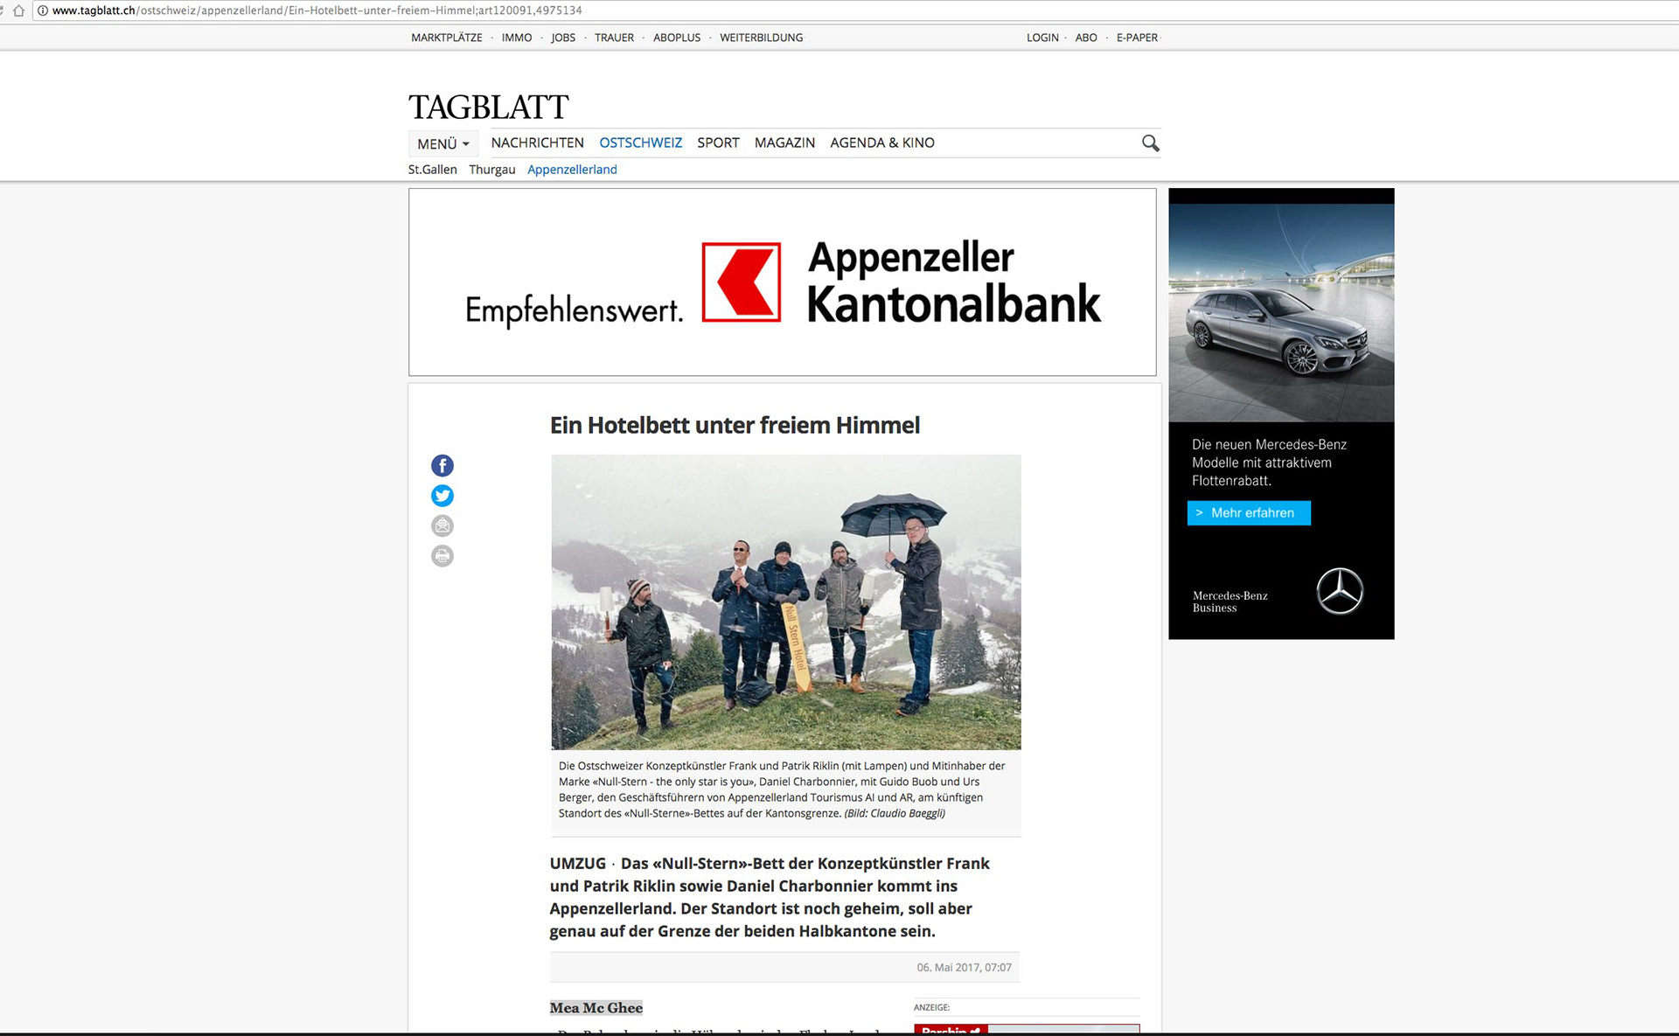
Task: Click the Mehr erfahren button
Action: (1248, 513)
